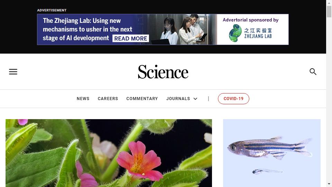The image size is (332, 187).
Task: Click the Science logo
Action: (163, 72)
